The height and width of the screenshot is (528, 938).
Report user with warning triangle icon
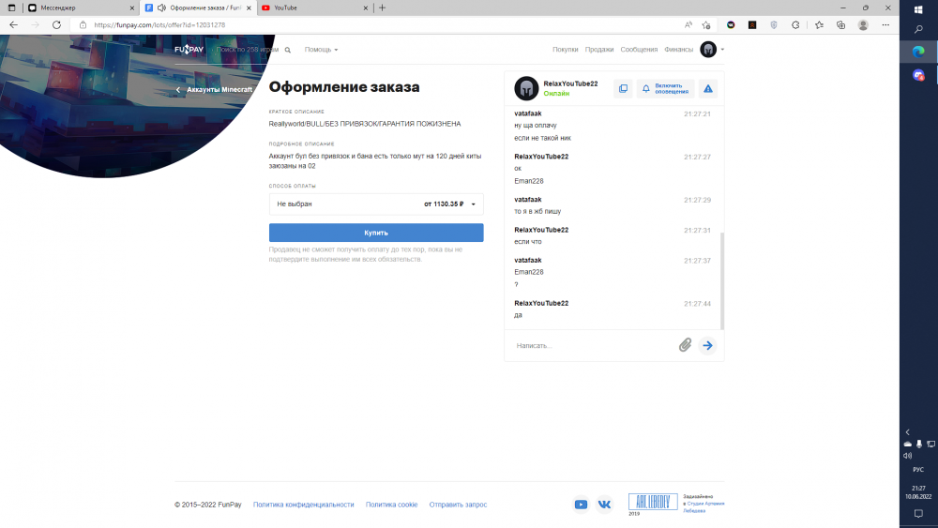707,88
